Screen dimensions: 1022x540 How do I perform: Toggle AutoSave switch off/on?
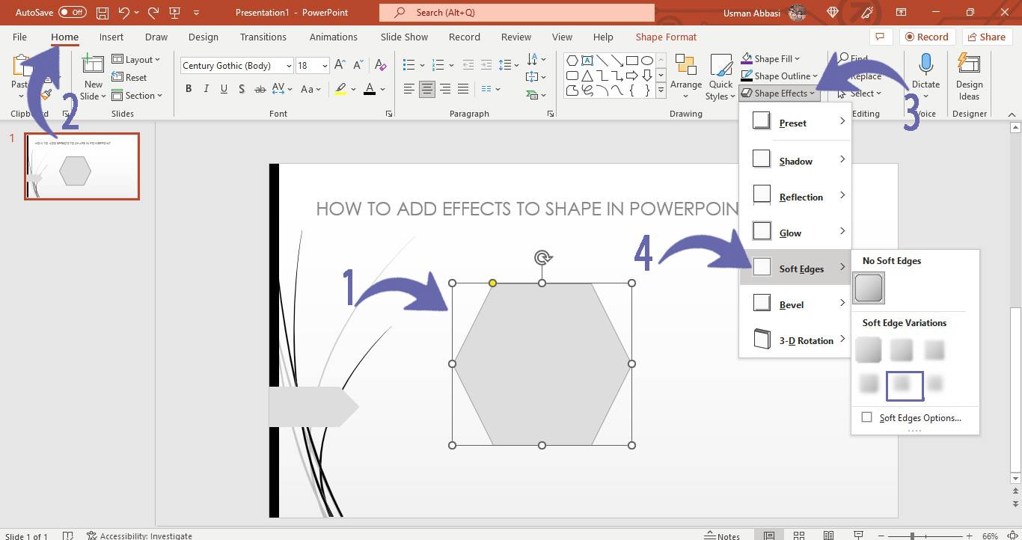click(x=73, y=13)
